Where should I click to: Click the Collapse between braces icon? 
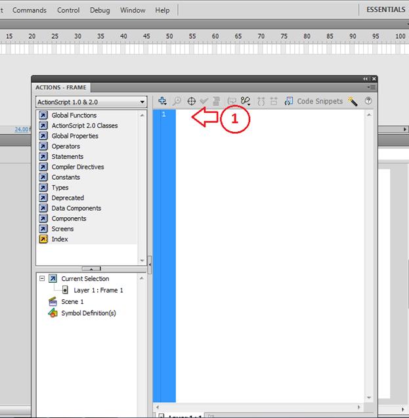click(x=261, y=101)
